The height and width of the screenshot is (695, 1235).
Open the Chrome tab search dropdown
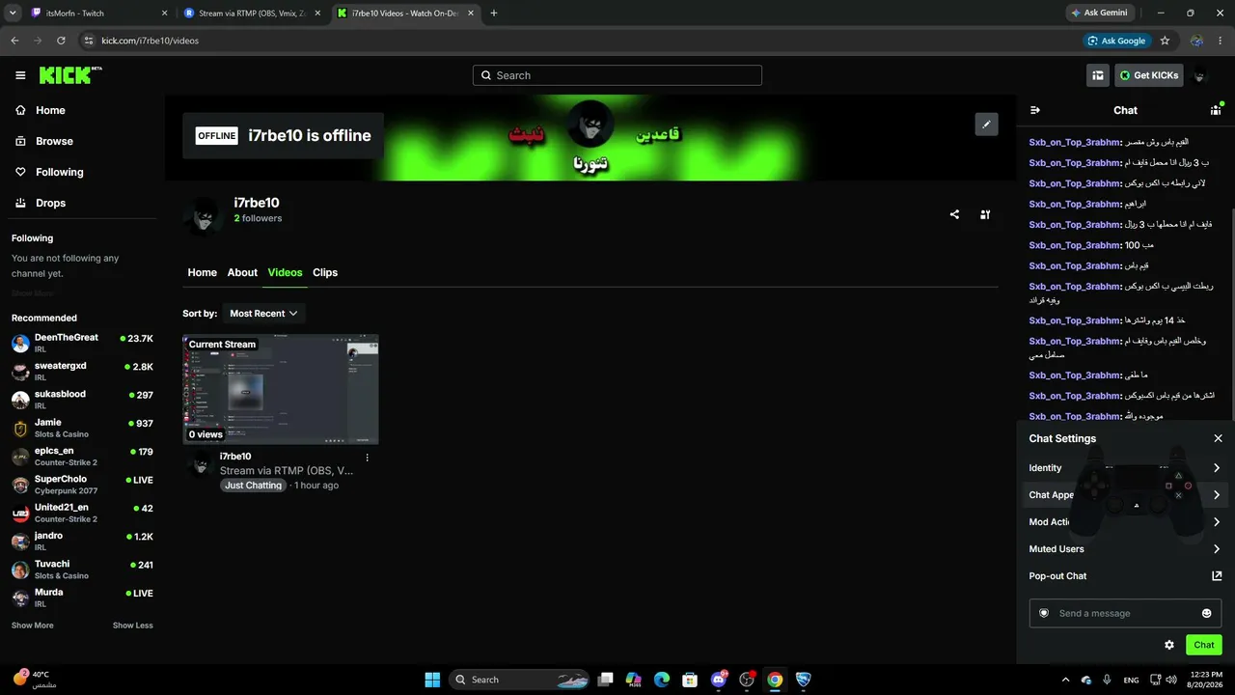[x=14, y=14]
